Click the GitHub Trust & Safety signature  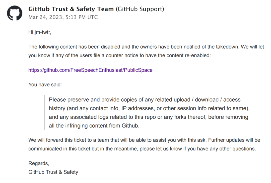(x=53, y=172)
